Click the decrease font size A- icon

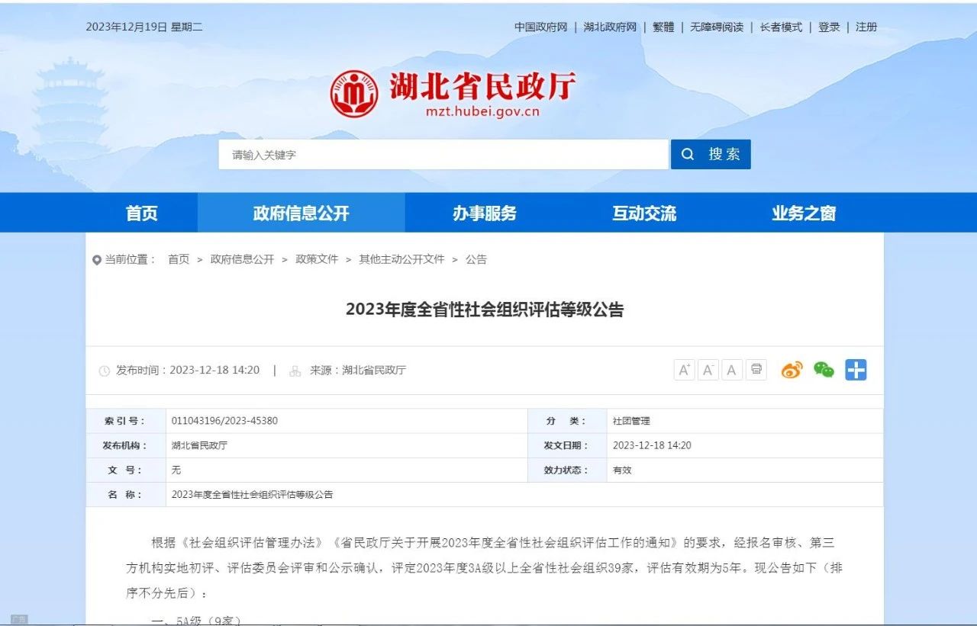[708, 371]
